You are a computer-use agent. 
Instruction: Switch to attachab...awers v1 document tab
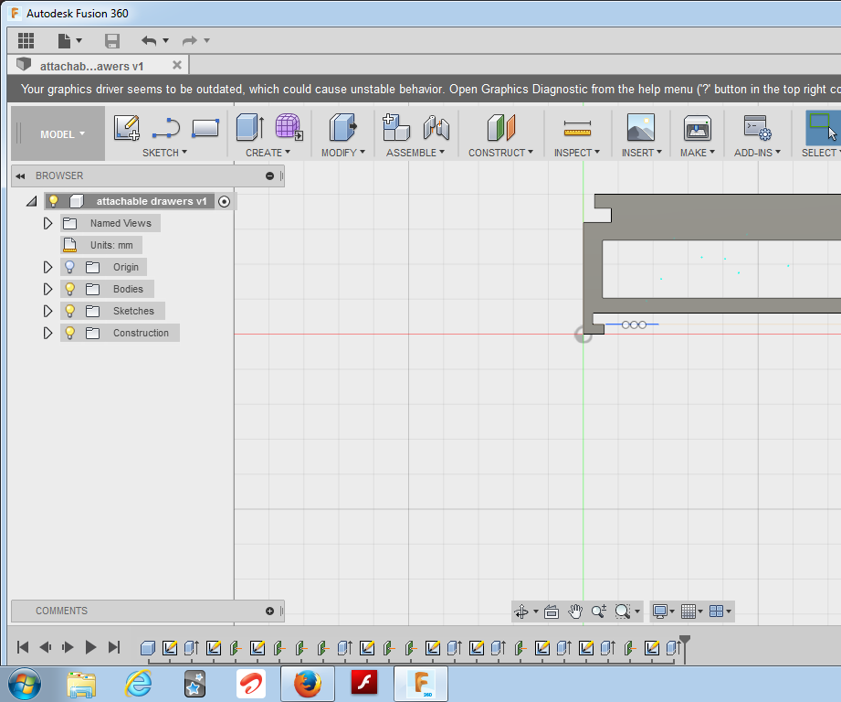pyautogui.click(x=91, y=66)
